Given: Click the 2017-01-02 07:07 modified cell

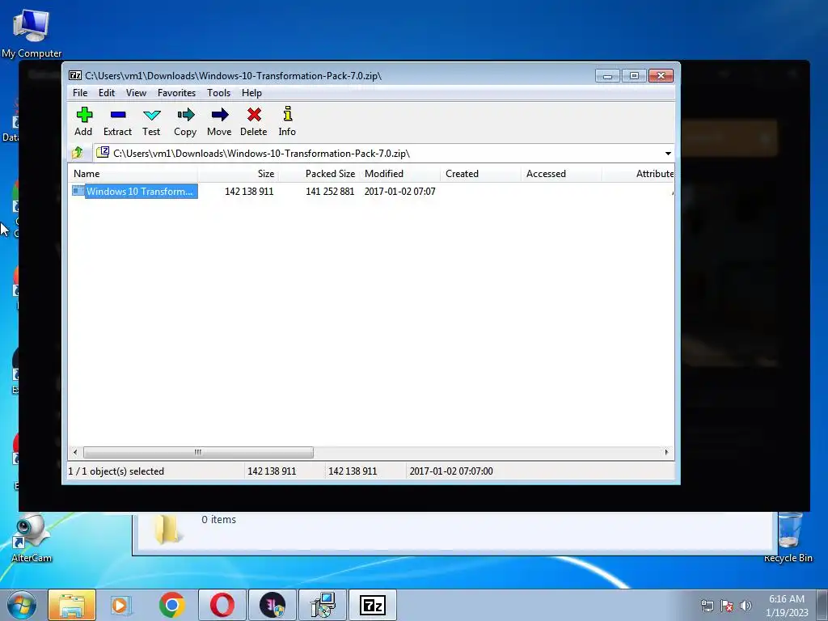Looking at the screenshot, I should (x=399, y=191).
